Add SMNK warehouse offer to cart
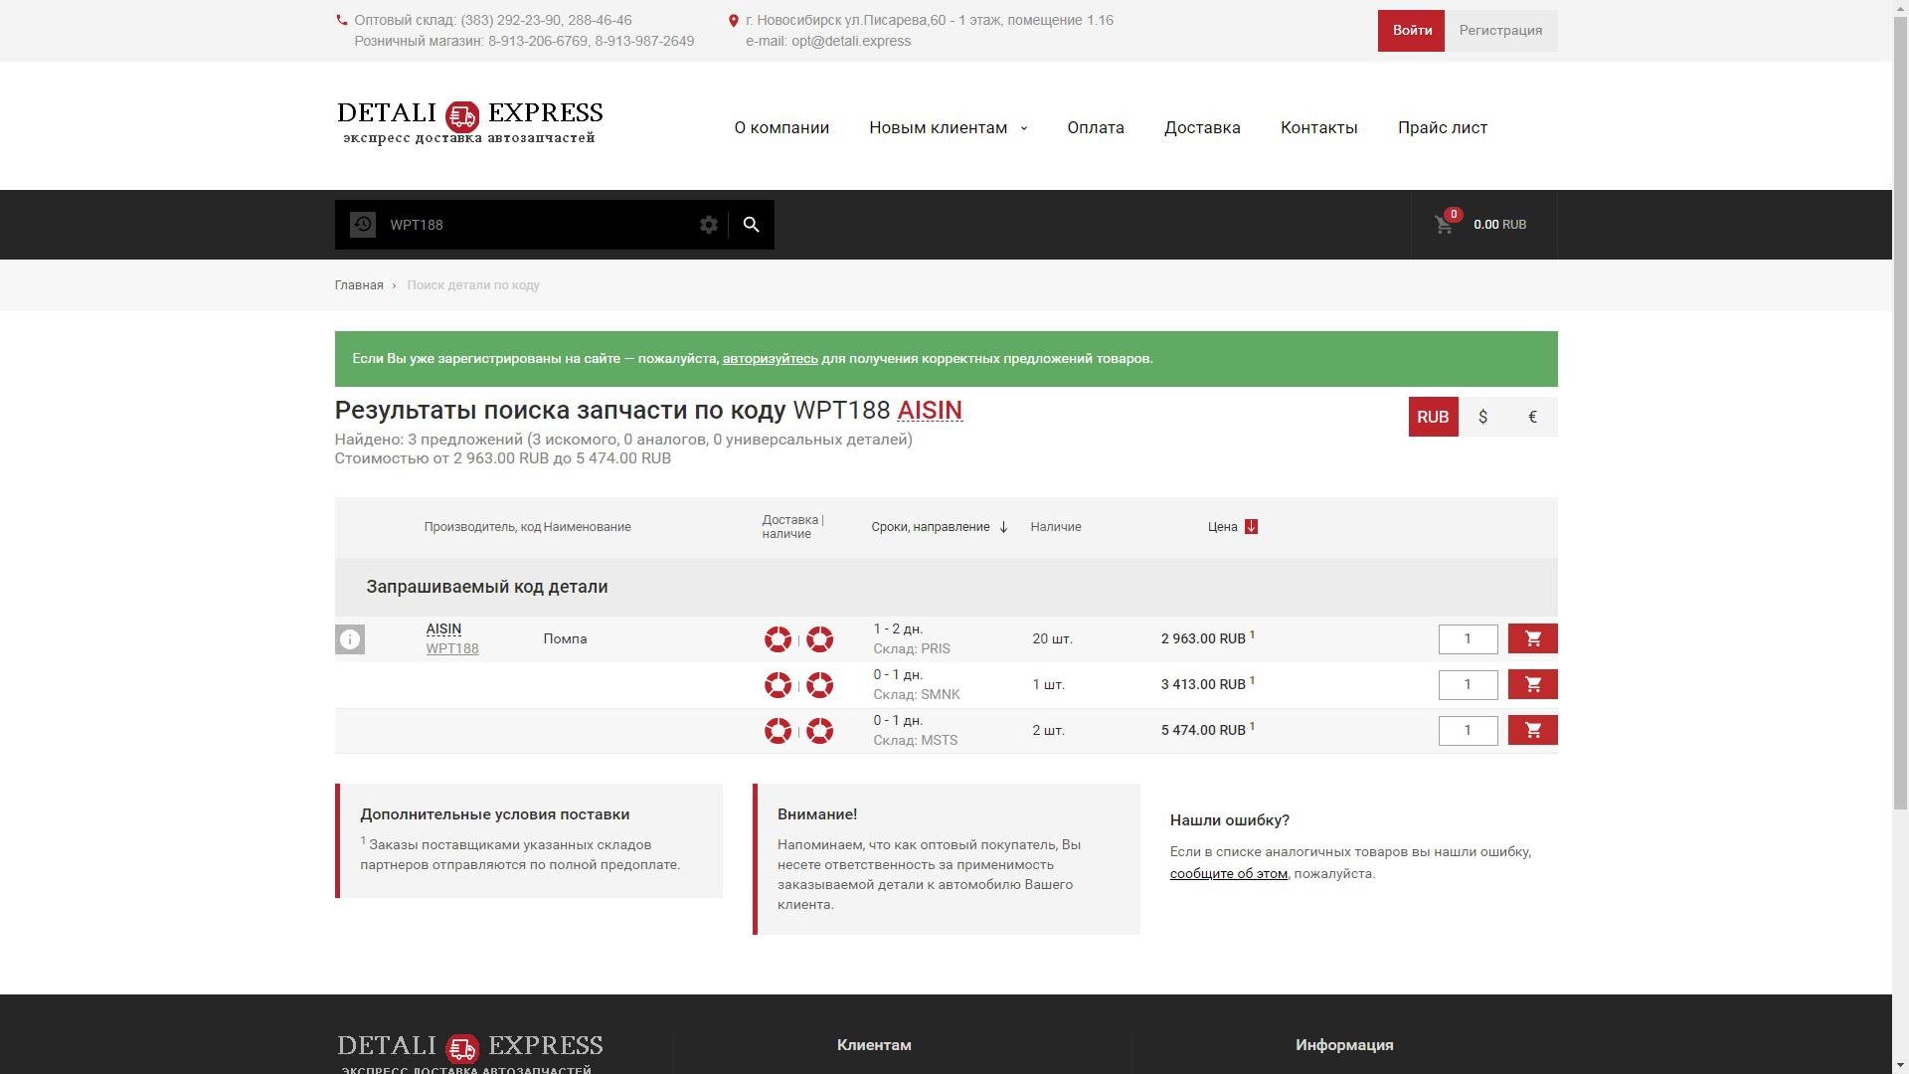 point(1532,684)
